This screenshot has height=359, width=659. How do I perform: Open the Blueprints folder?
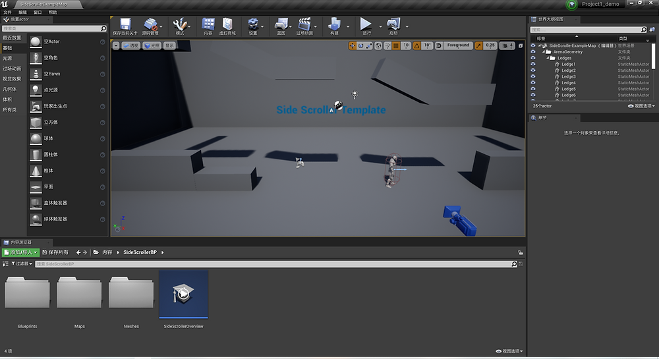(x=27, y=302)
